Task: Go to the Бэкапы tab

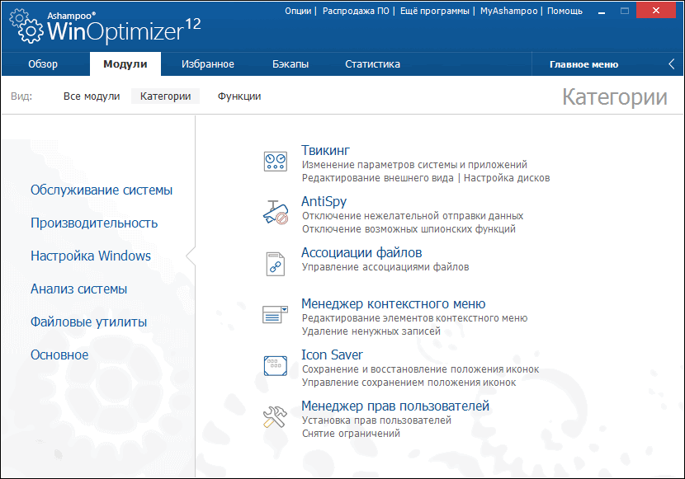Action: click(291, 64)
